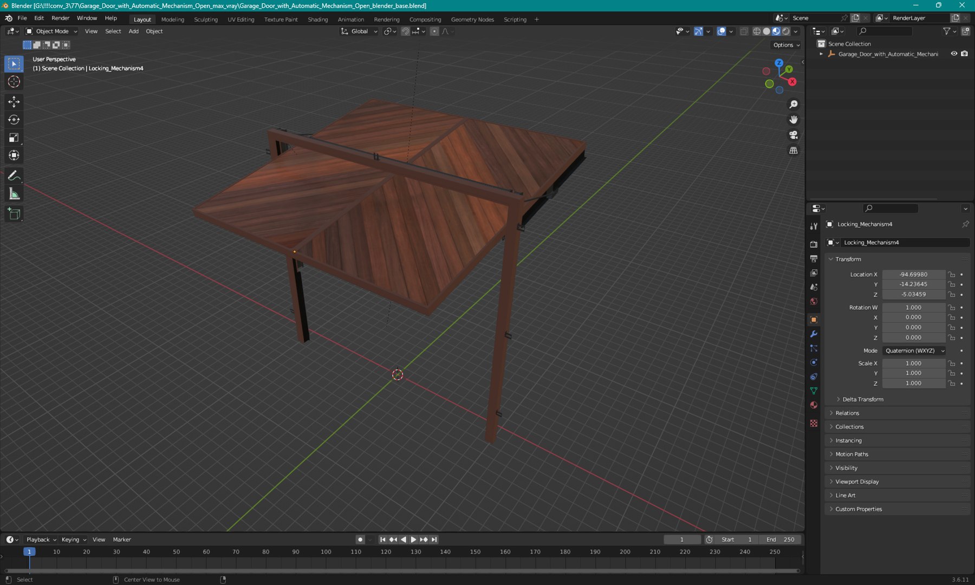975x585 pixels.
Task: Open the Global transform orientation dropdown
Action: [359, 31]
